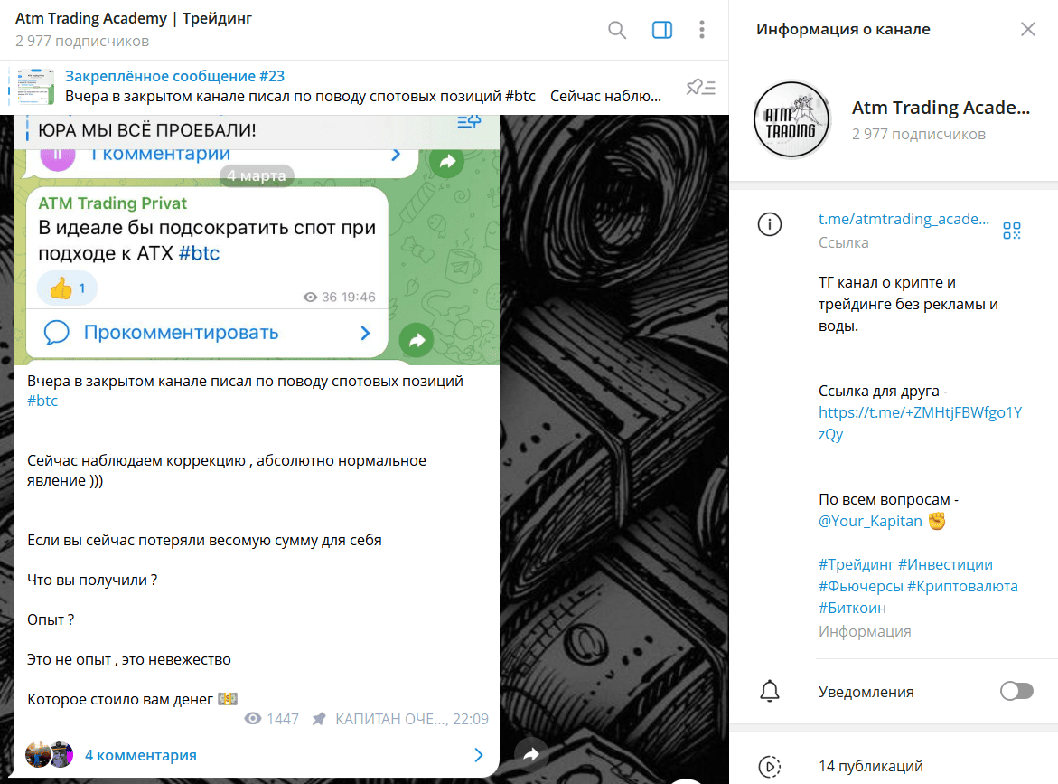Viewport: 1058px width, 784px height.
Task: Close the channel info panel
Action: tap(1028, 29)
